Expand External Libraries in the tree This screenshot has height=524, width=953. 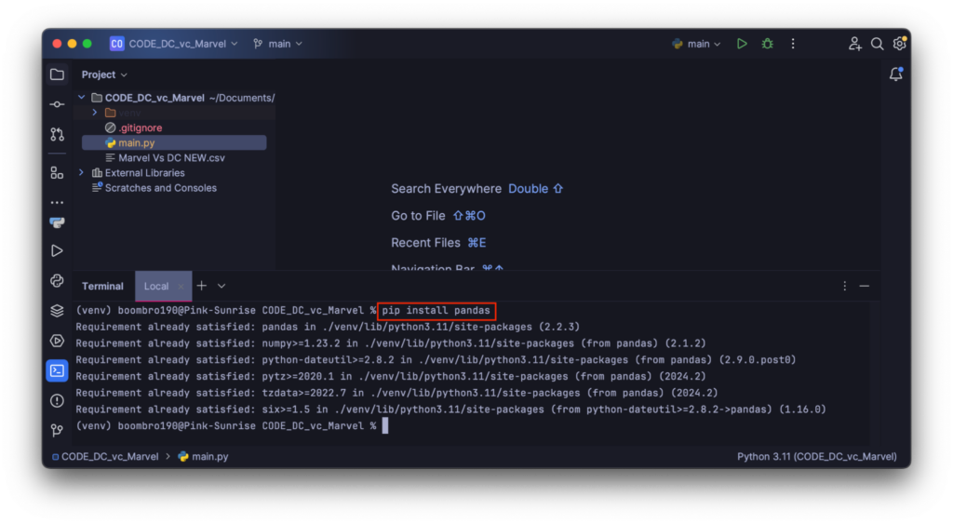[82, 173]
